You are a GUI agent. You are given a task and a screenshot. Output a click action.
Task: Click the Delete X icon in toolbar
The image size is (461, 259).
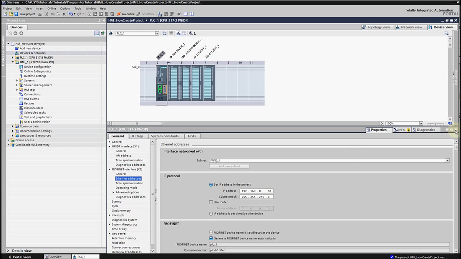tap(64, 14)
